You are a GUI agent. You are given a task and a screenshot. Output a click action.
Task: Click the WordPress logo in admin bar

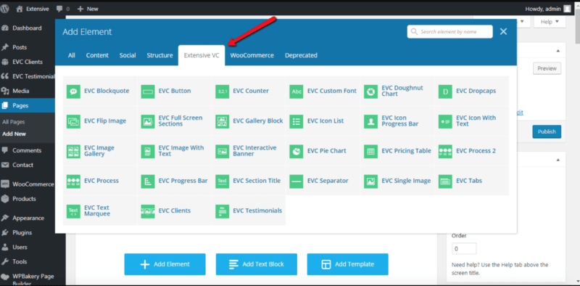click(x=5, y=9)
